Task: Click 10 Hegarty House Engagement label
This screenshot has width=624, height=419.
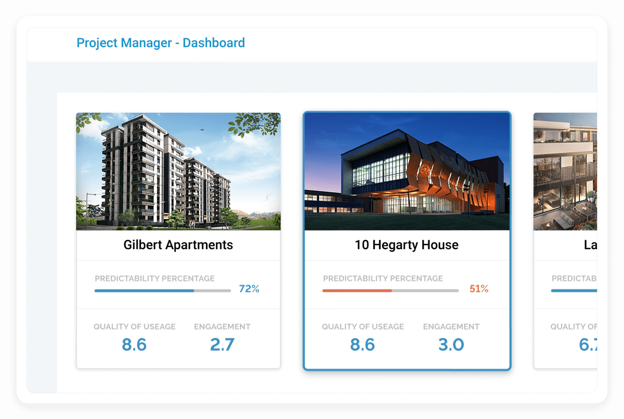Action: (451, 327)
